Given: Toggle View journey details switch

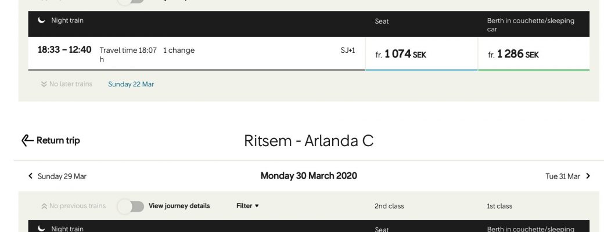Looking at the screenshot, I should click(x=131, y=206).
